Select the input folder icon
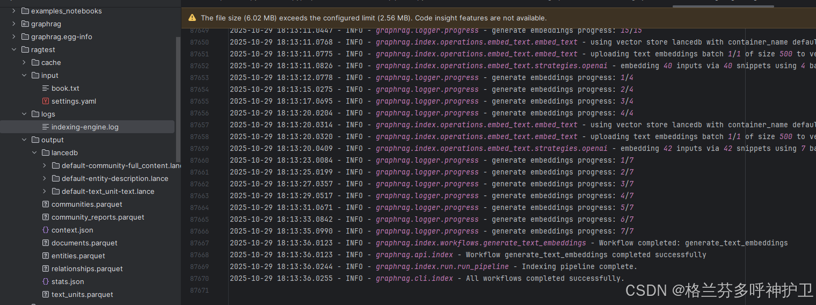The width and height of the screenshot is (816, 305). coord(35,75)
